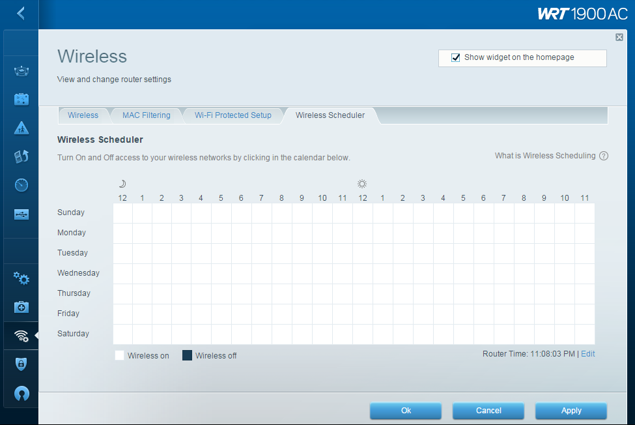This screenshot has height=425, width=635.
Task: Toggle Friday 3 PM schedule cell
Action: click(x=423, y=314)
